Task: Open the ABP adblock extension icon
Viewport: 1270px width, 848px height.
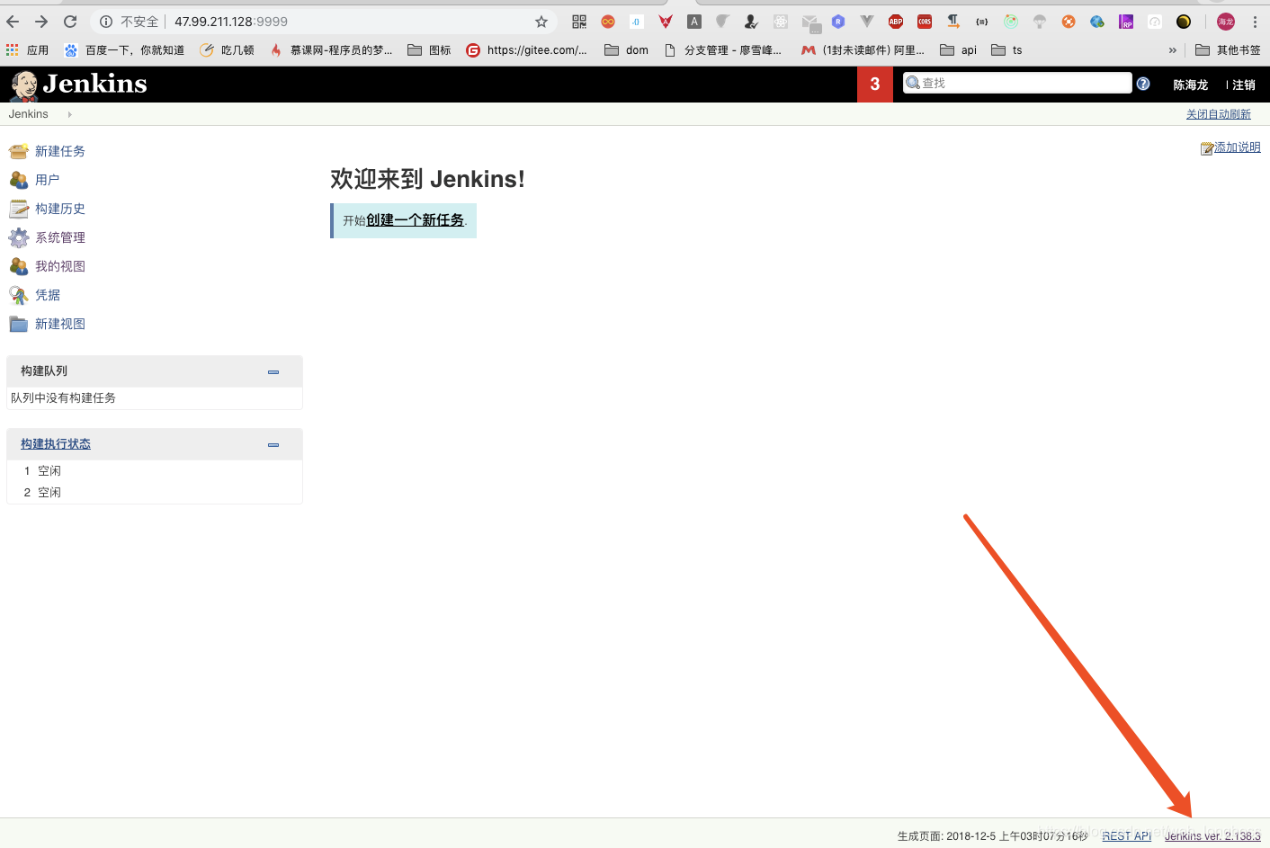Action: (x=896, y=22)
